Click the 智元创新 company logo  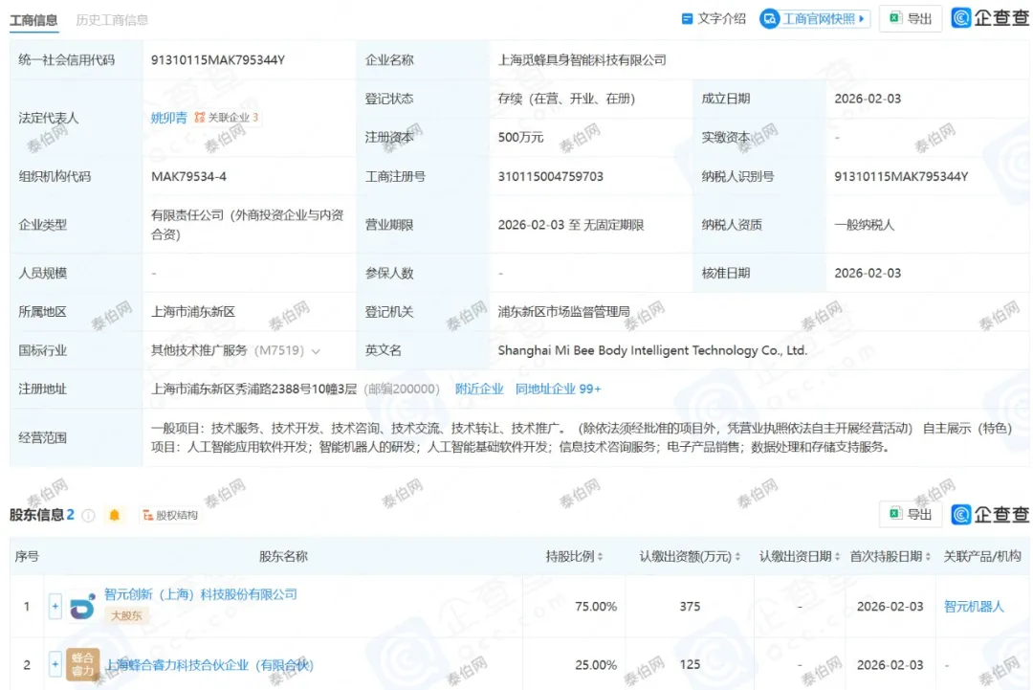(83, 606)
